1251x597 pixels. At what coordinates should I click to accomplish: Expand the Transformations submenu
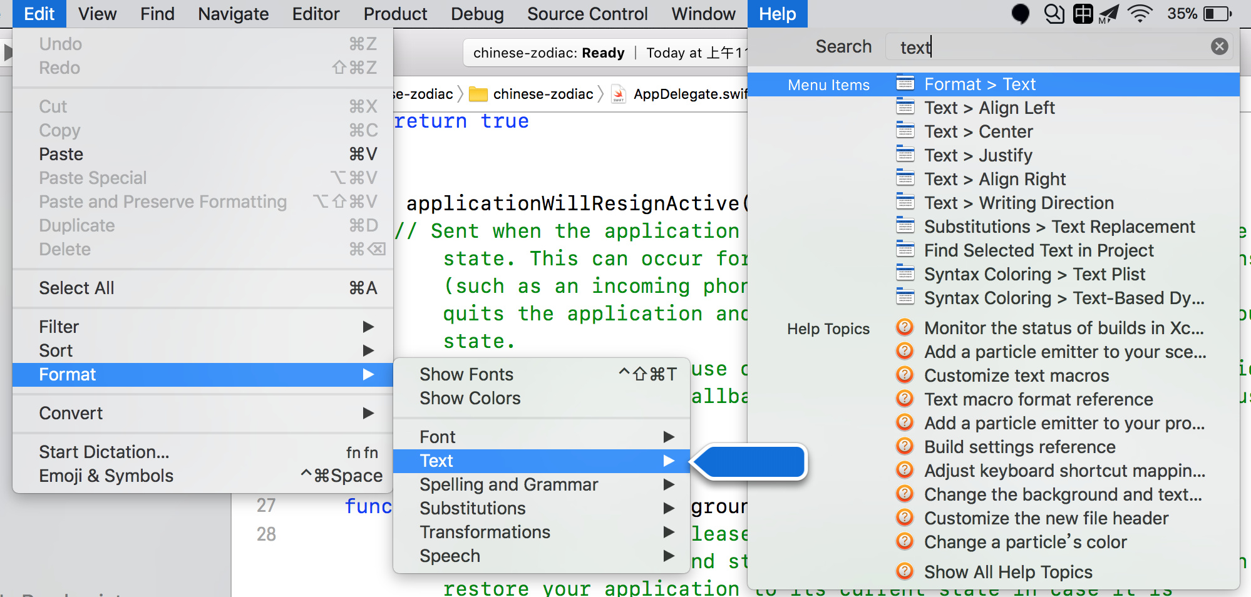542,532
